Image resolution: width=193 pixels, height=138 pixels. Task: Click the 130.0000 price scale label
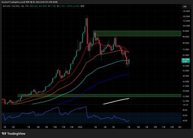186,11
